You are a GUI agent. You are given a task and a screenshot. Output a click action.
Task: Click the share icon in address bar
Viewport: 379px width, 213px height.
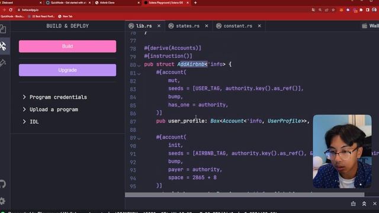[x=326, y=10]
